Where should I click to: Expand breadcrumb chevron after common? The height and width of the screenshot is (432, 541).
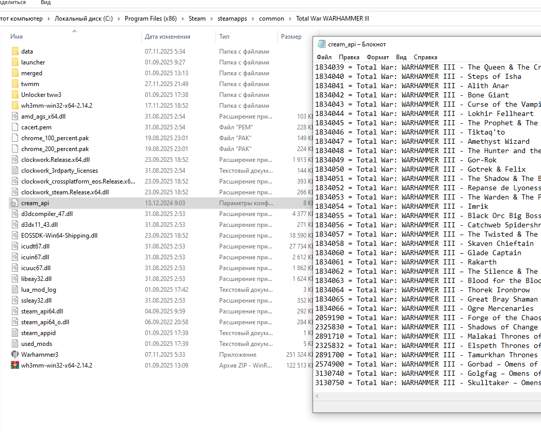pyautogui.click(x=290, y=19)
